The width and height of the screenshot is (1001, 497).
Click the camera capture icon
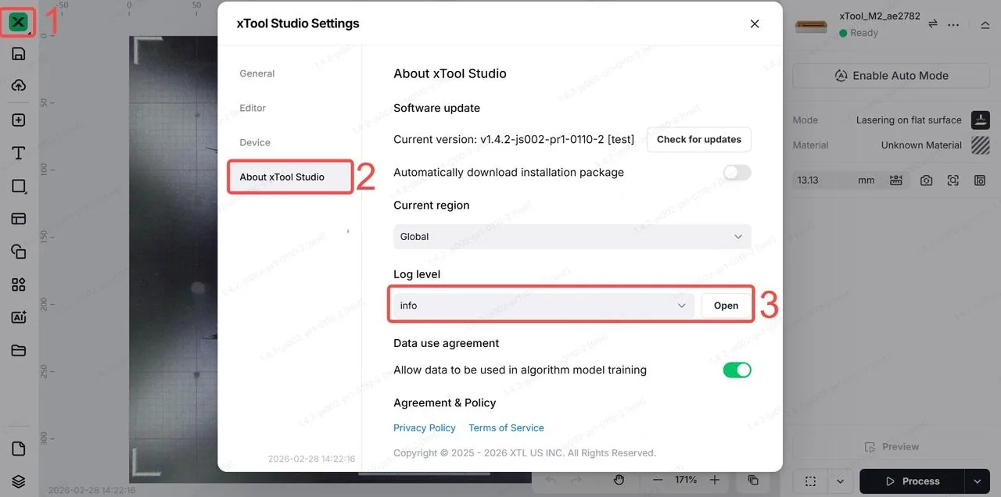coord(927,181)
